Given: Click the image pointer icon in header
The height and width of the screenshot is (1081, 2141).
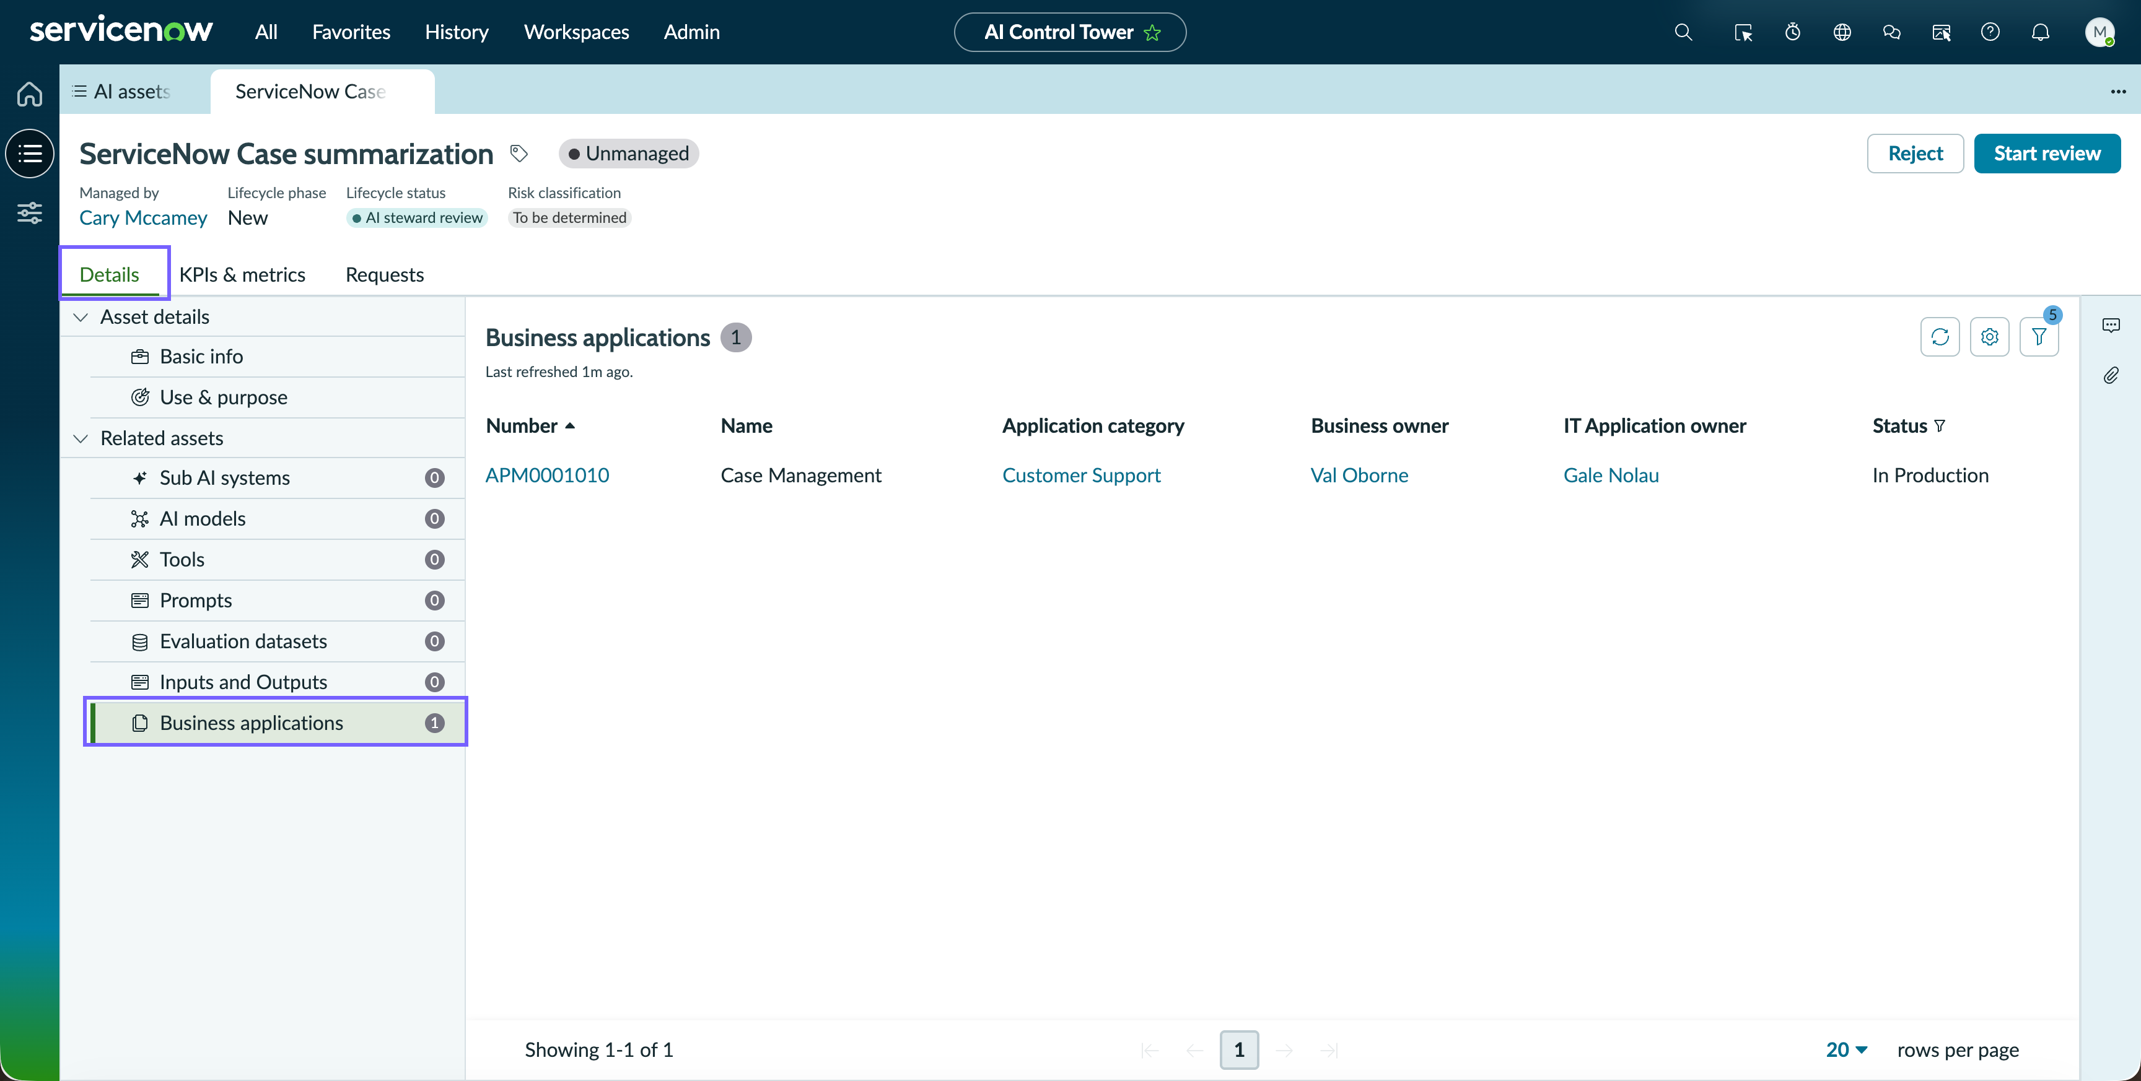Looking at the screenshot, I should click(1941, 32).
